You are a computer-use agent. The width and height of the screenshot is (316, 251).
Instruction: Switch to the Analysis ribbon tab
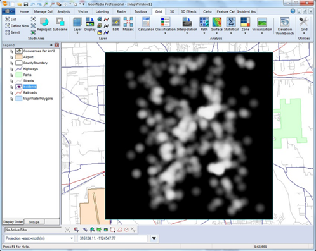tap(63, 11)
